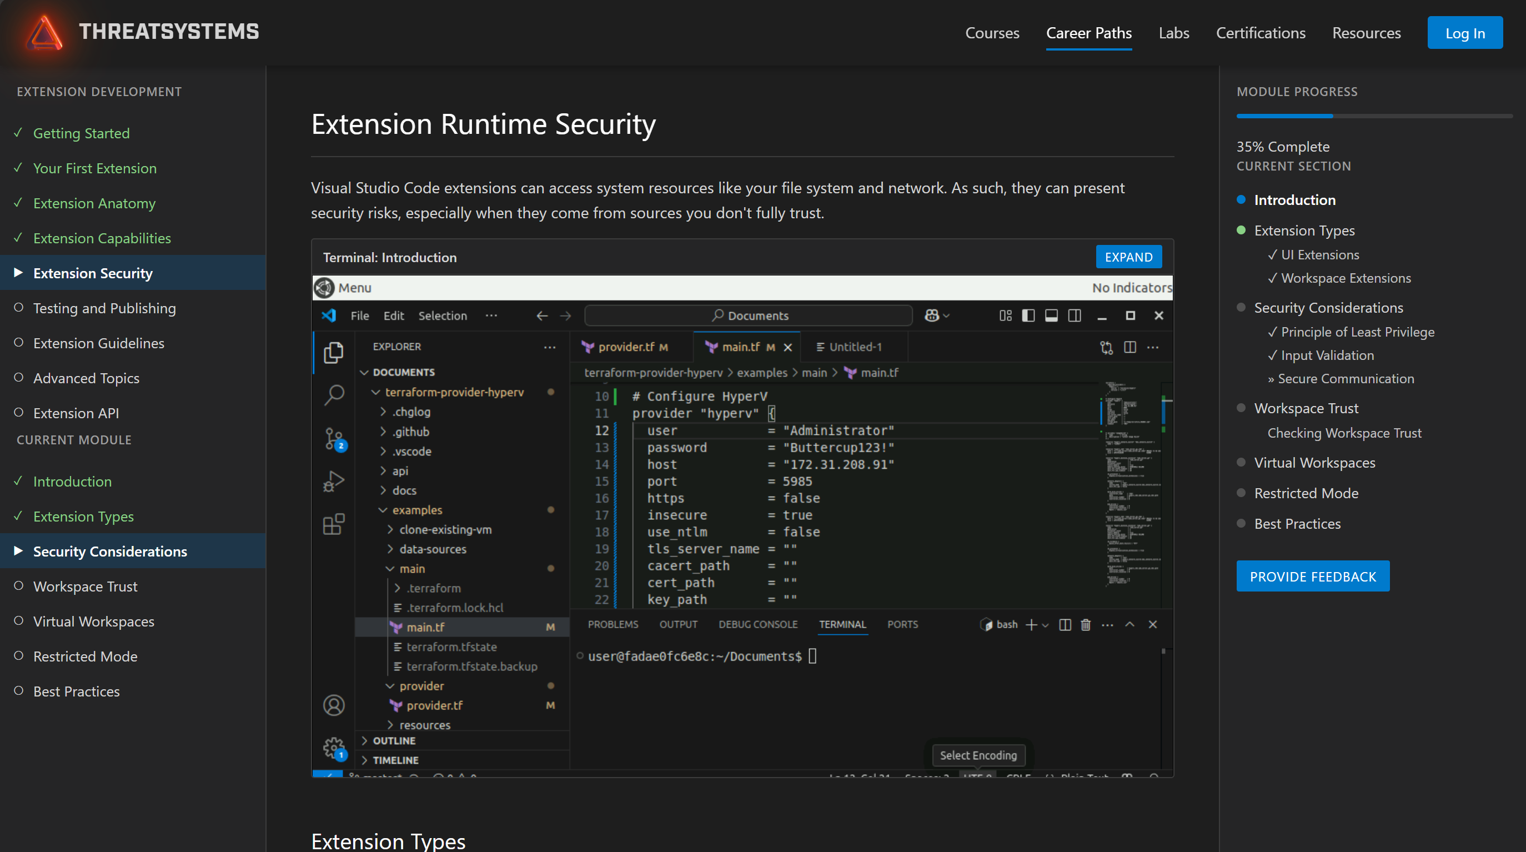Toggle the bottom Panel layout icon

click(x=1052, y=316)
